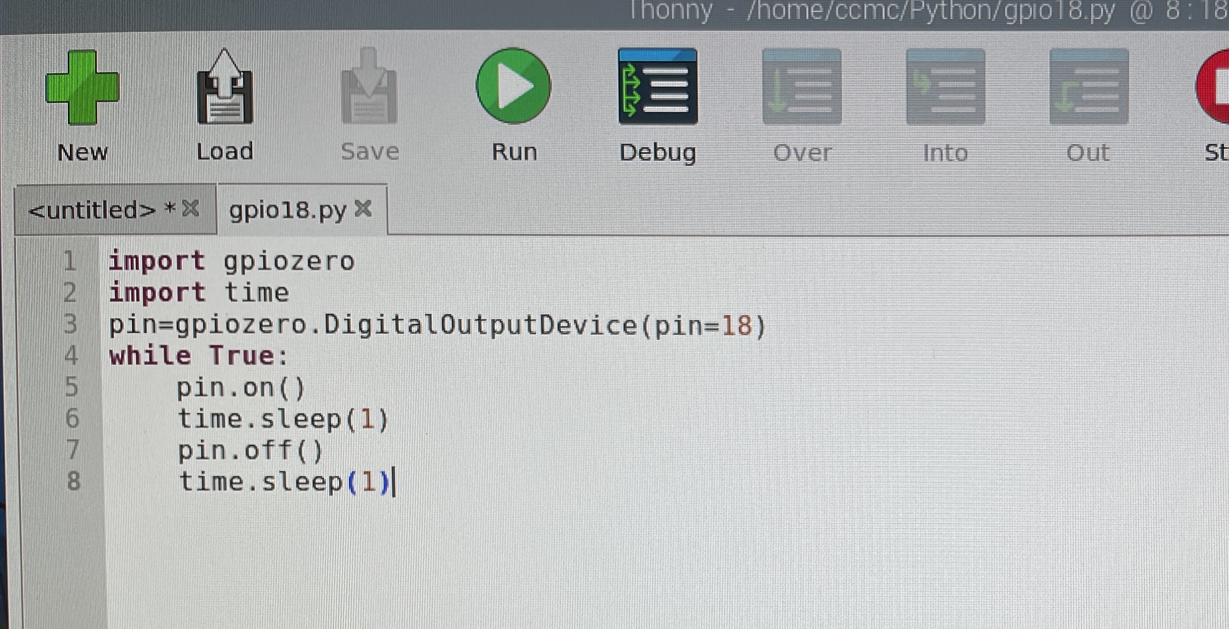Click on the pin.on() code line
This screenshot has height=629, width=1229.
(x=241, y=388)
